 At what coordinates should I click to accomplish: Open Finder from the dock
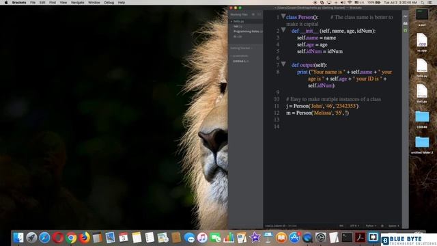click(x=18, y=238)
